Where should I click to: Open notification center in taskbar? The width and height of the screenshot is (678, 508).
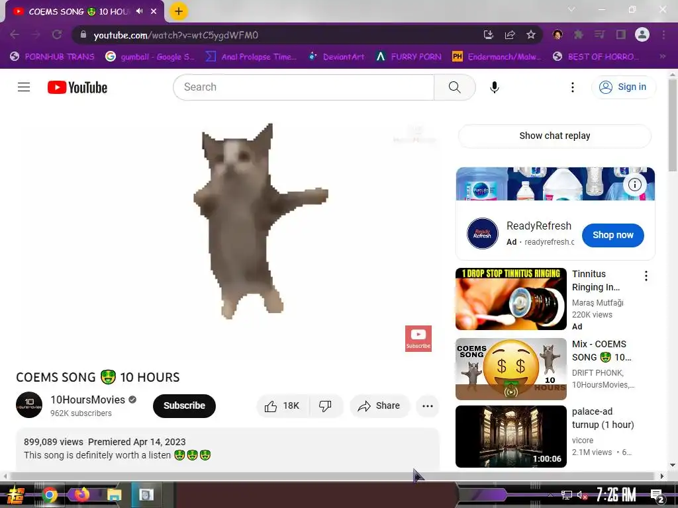(x=657, y=496)
